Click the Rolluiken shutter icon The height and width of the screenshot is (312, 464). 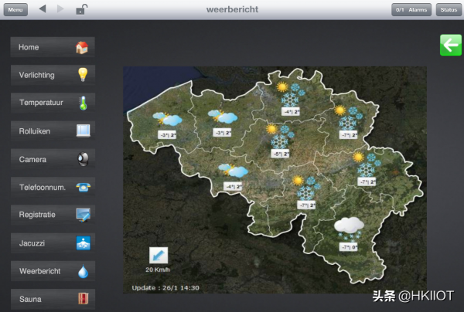pos(83,131)
